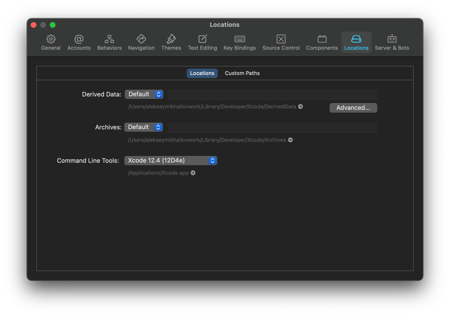Switch to the Locations segment tab
The image size is (450, 316).
tap(202, 73)
